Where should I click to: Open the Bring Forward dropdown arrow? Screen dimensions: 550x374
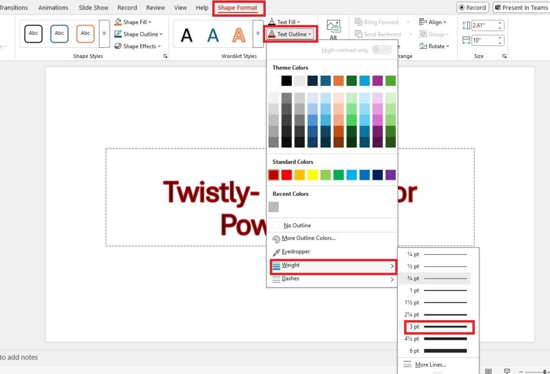pos(408,22)
